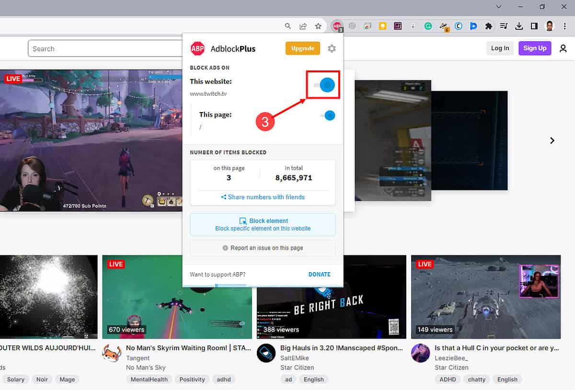Viewport: 575px width, 390px height.
Task: Open the SaltEMike channel avatar
Action: [x=266, y=353]
